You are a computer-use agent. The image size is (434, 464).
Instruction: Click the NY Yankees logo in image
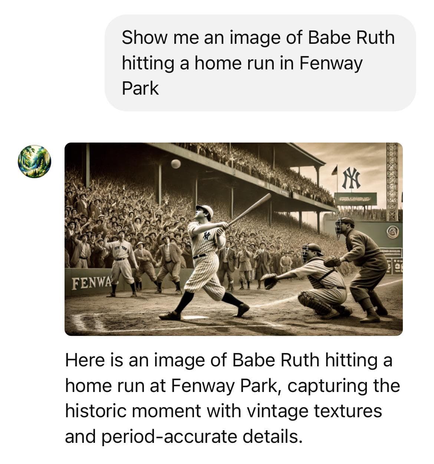351,177
